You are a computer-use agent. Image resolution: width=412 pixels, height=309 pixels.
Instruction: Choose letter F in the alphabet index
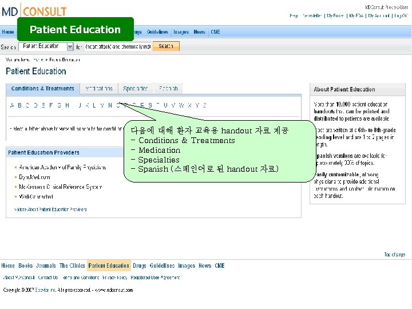(51, 106)
